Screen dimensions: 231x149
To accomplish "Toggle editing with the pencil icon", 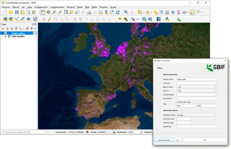I will pos(49,19).
